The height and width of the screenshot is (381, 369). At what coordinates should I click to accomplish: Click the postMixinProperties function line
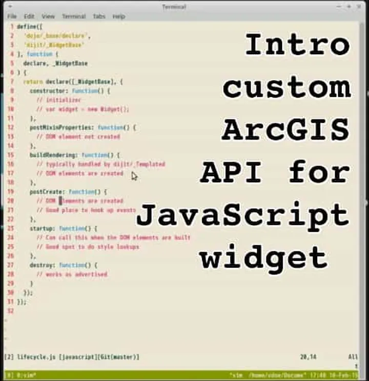click(83, 127)
